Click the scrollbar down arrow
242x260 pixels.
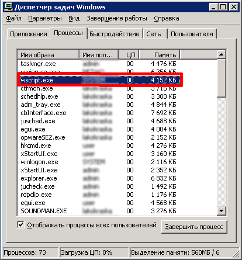[x=222, y=211]
